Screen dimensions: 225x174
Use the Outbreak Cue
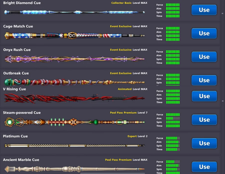coord(204,80)
